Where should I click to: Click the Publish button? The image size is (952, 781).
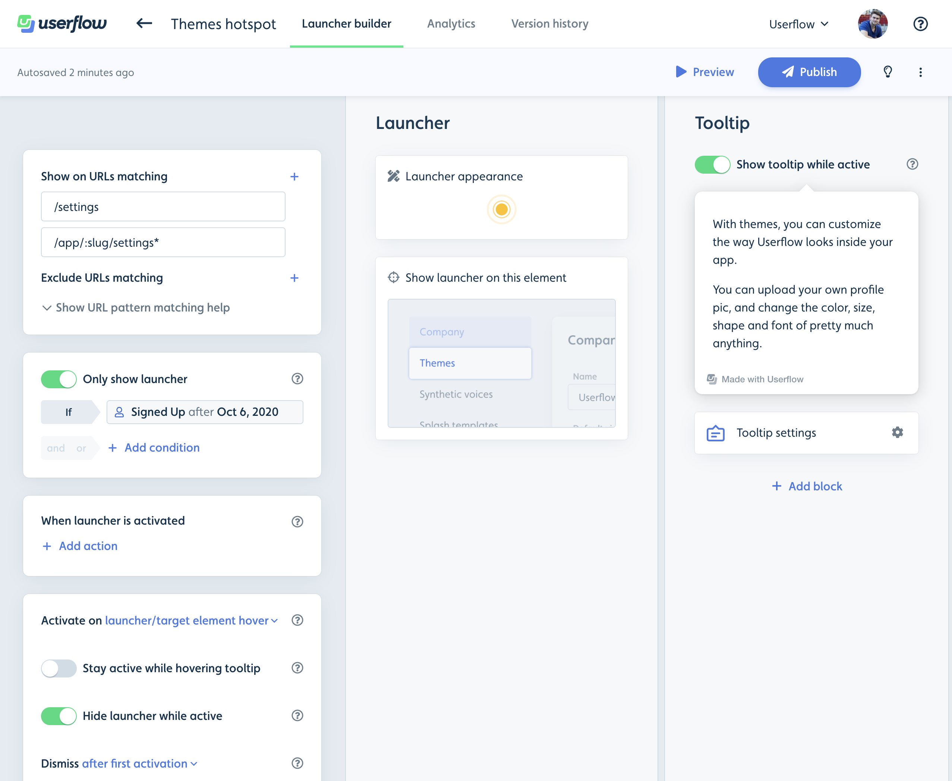click(809, 72)
